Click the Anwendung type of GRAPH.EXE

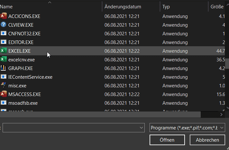(x=175, y=68)
